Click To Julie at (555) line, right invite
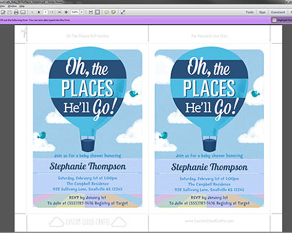292x233 pixels. click(209, 203)
